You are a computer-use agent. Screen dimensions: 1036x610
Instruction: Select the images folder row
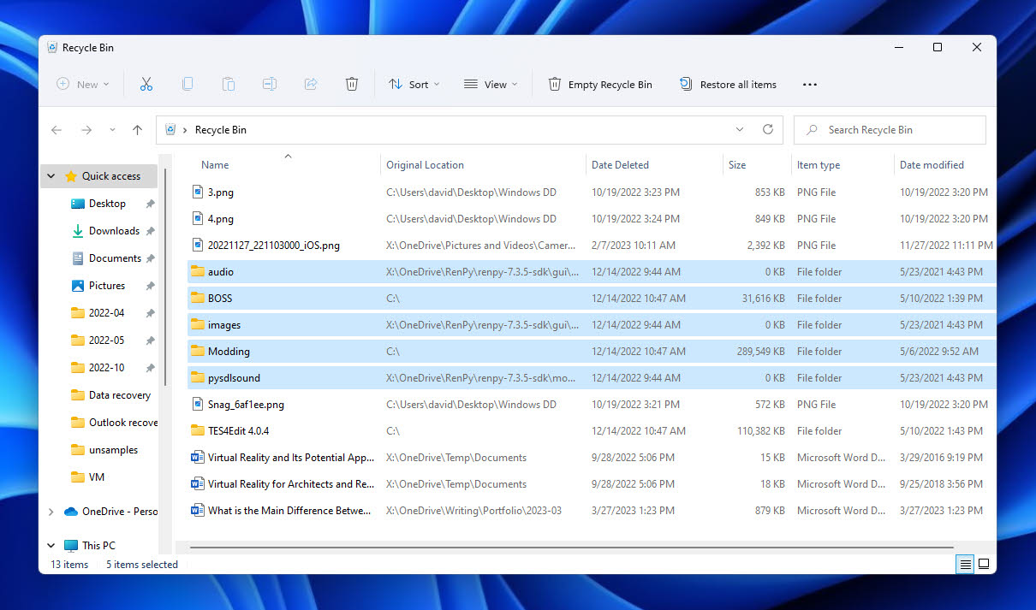[x=591, y=325]
